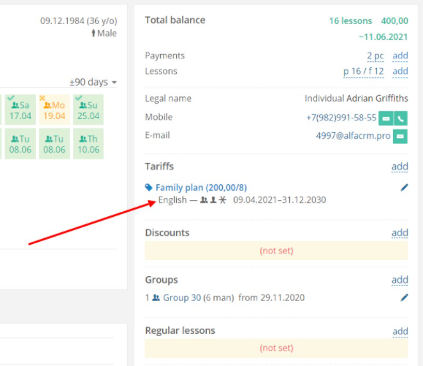This screenshot has height=366, width=423.
Task: Select the cancelled Mo 19.04 lesson tile
Action: point(54,110)
